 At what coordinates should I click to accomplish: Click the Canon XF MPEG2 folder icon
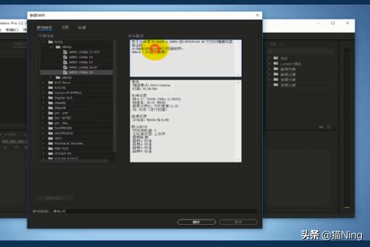tap(51, 93)
